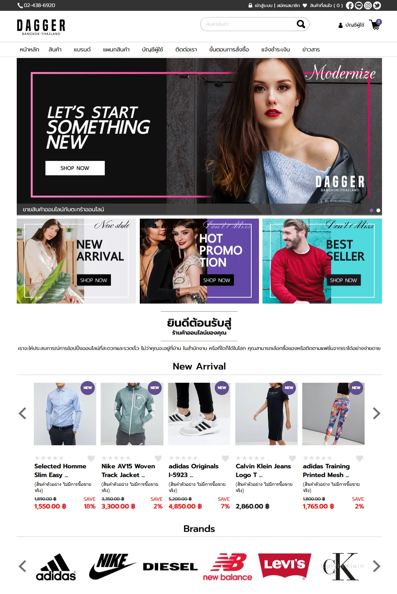397x594 pixels.
Task: Click SHOP NOW on Best Seller banner
Action: pyautogui.click(x=343, y=280)
